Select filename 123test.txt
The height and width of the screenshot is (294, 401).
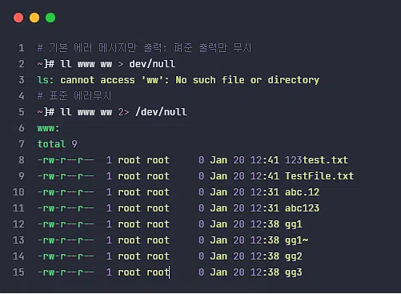click(x=316, y=160)
